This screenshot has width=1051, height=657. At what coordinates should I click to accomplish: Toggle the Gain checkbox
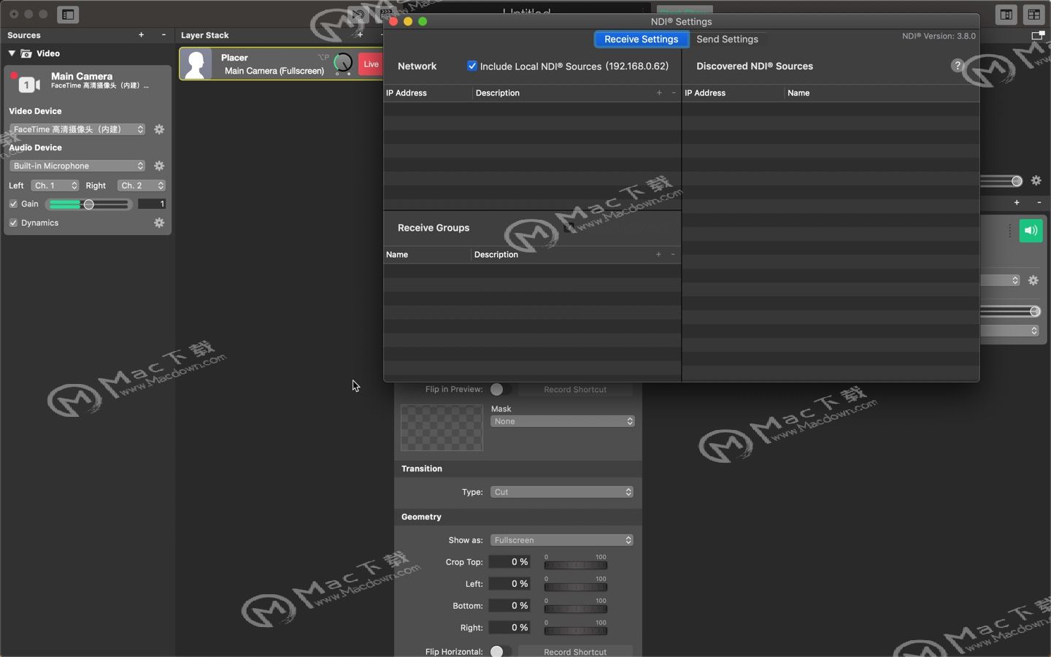[13, 204]
